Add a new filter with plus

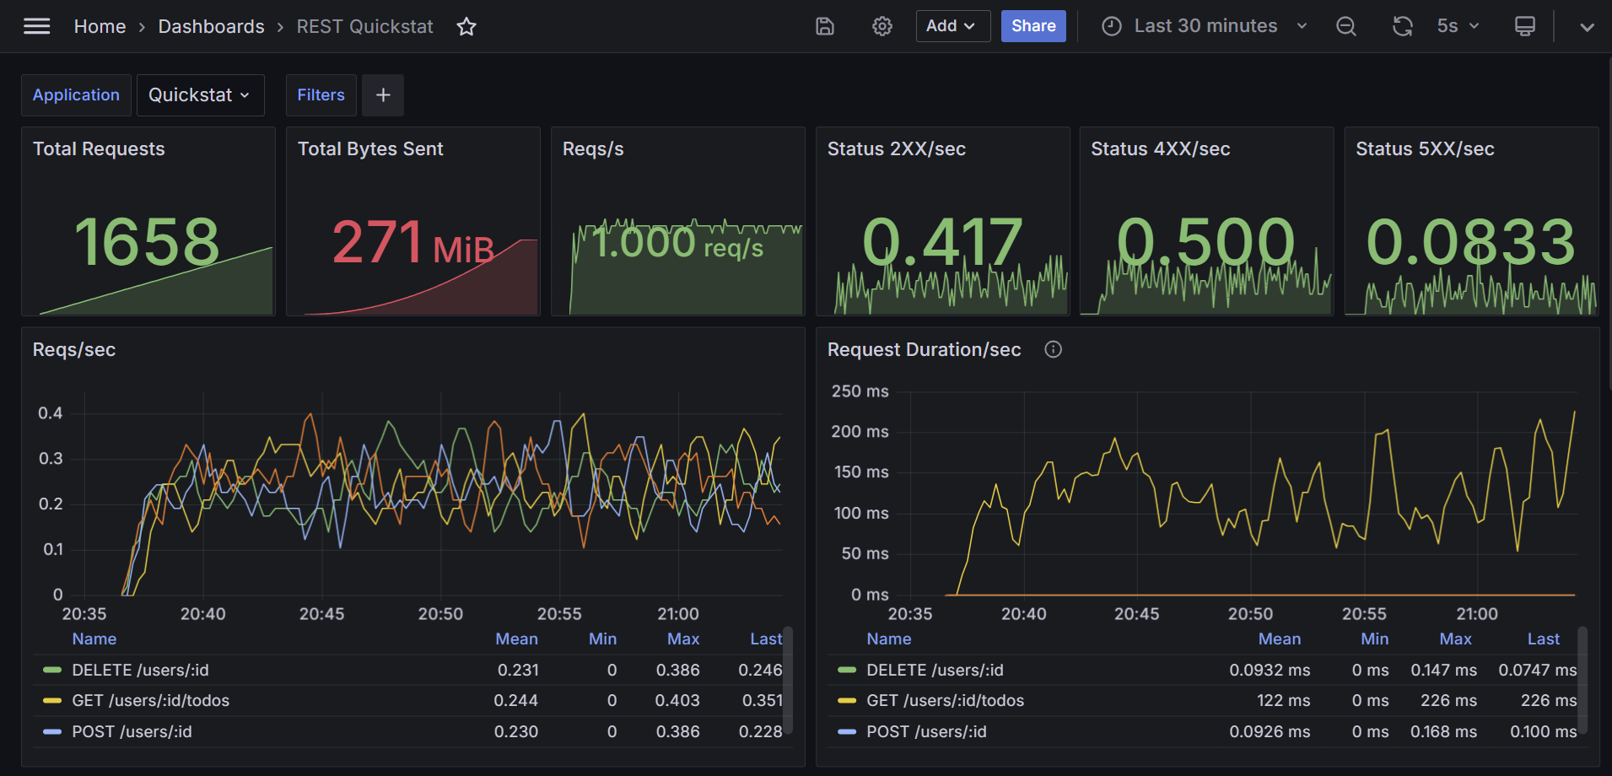pyautogui.click(x=383, y=95)
